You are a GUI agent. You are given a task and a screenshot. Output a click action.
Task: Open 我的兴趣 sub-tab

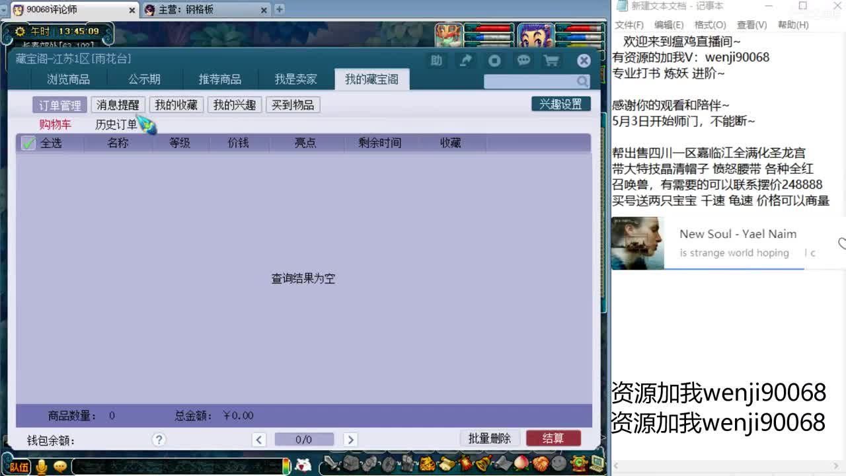pos(235,105)
